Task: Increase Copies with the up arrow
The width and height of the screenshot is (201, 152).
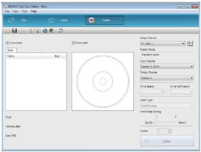Action: [170, 130]
